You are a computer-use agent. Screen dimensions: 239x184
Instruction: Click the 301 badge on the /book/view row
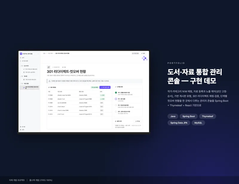(102, 95)
